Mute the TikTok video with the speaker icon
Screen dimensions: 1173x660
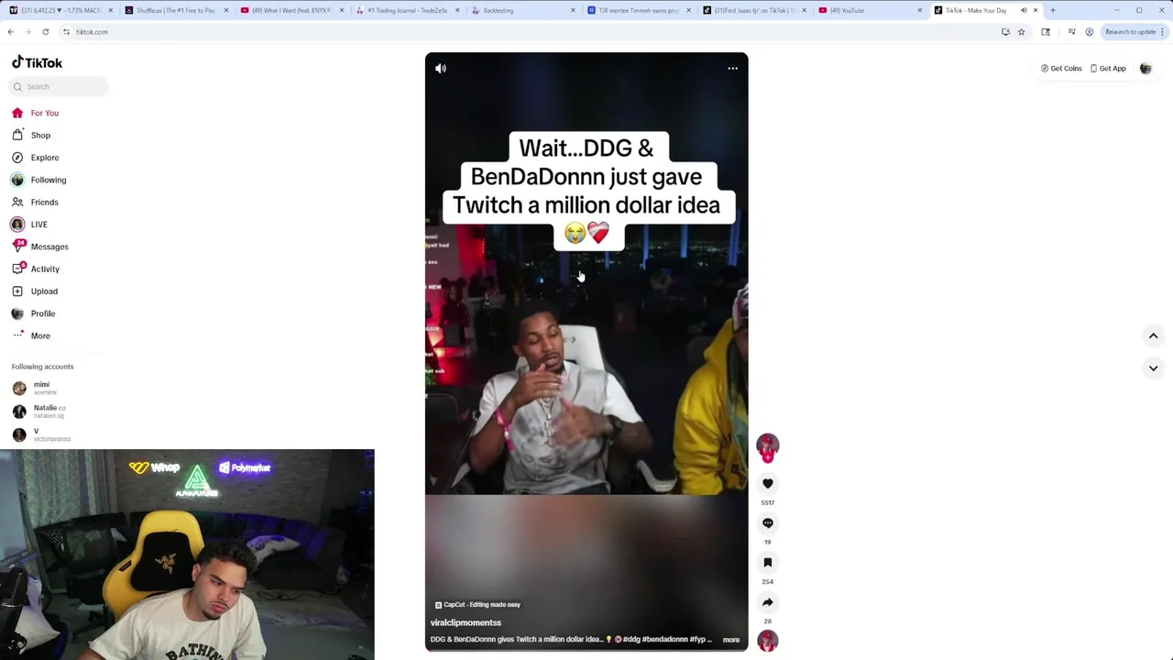pyautogui.click(x=441, y=68)
